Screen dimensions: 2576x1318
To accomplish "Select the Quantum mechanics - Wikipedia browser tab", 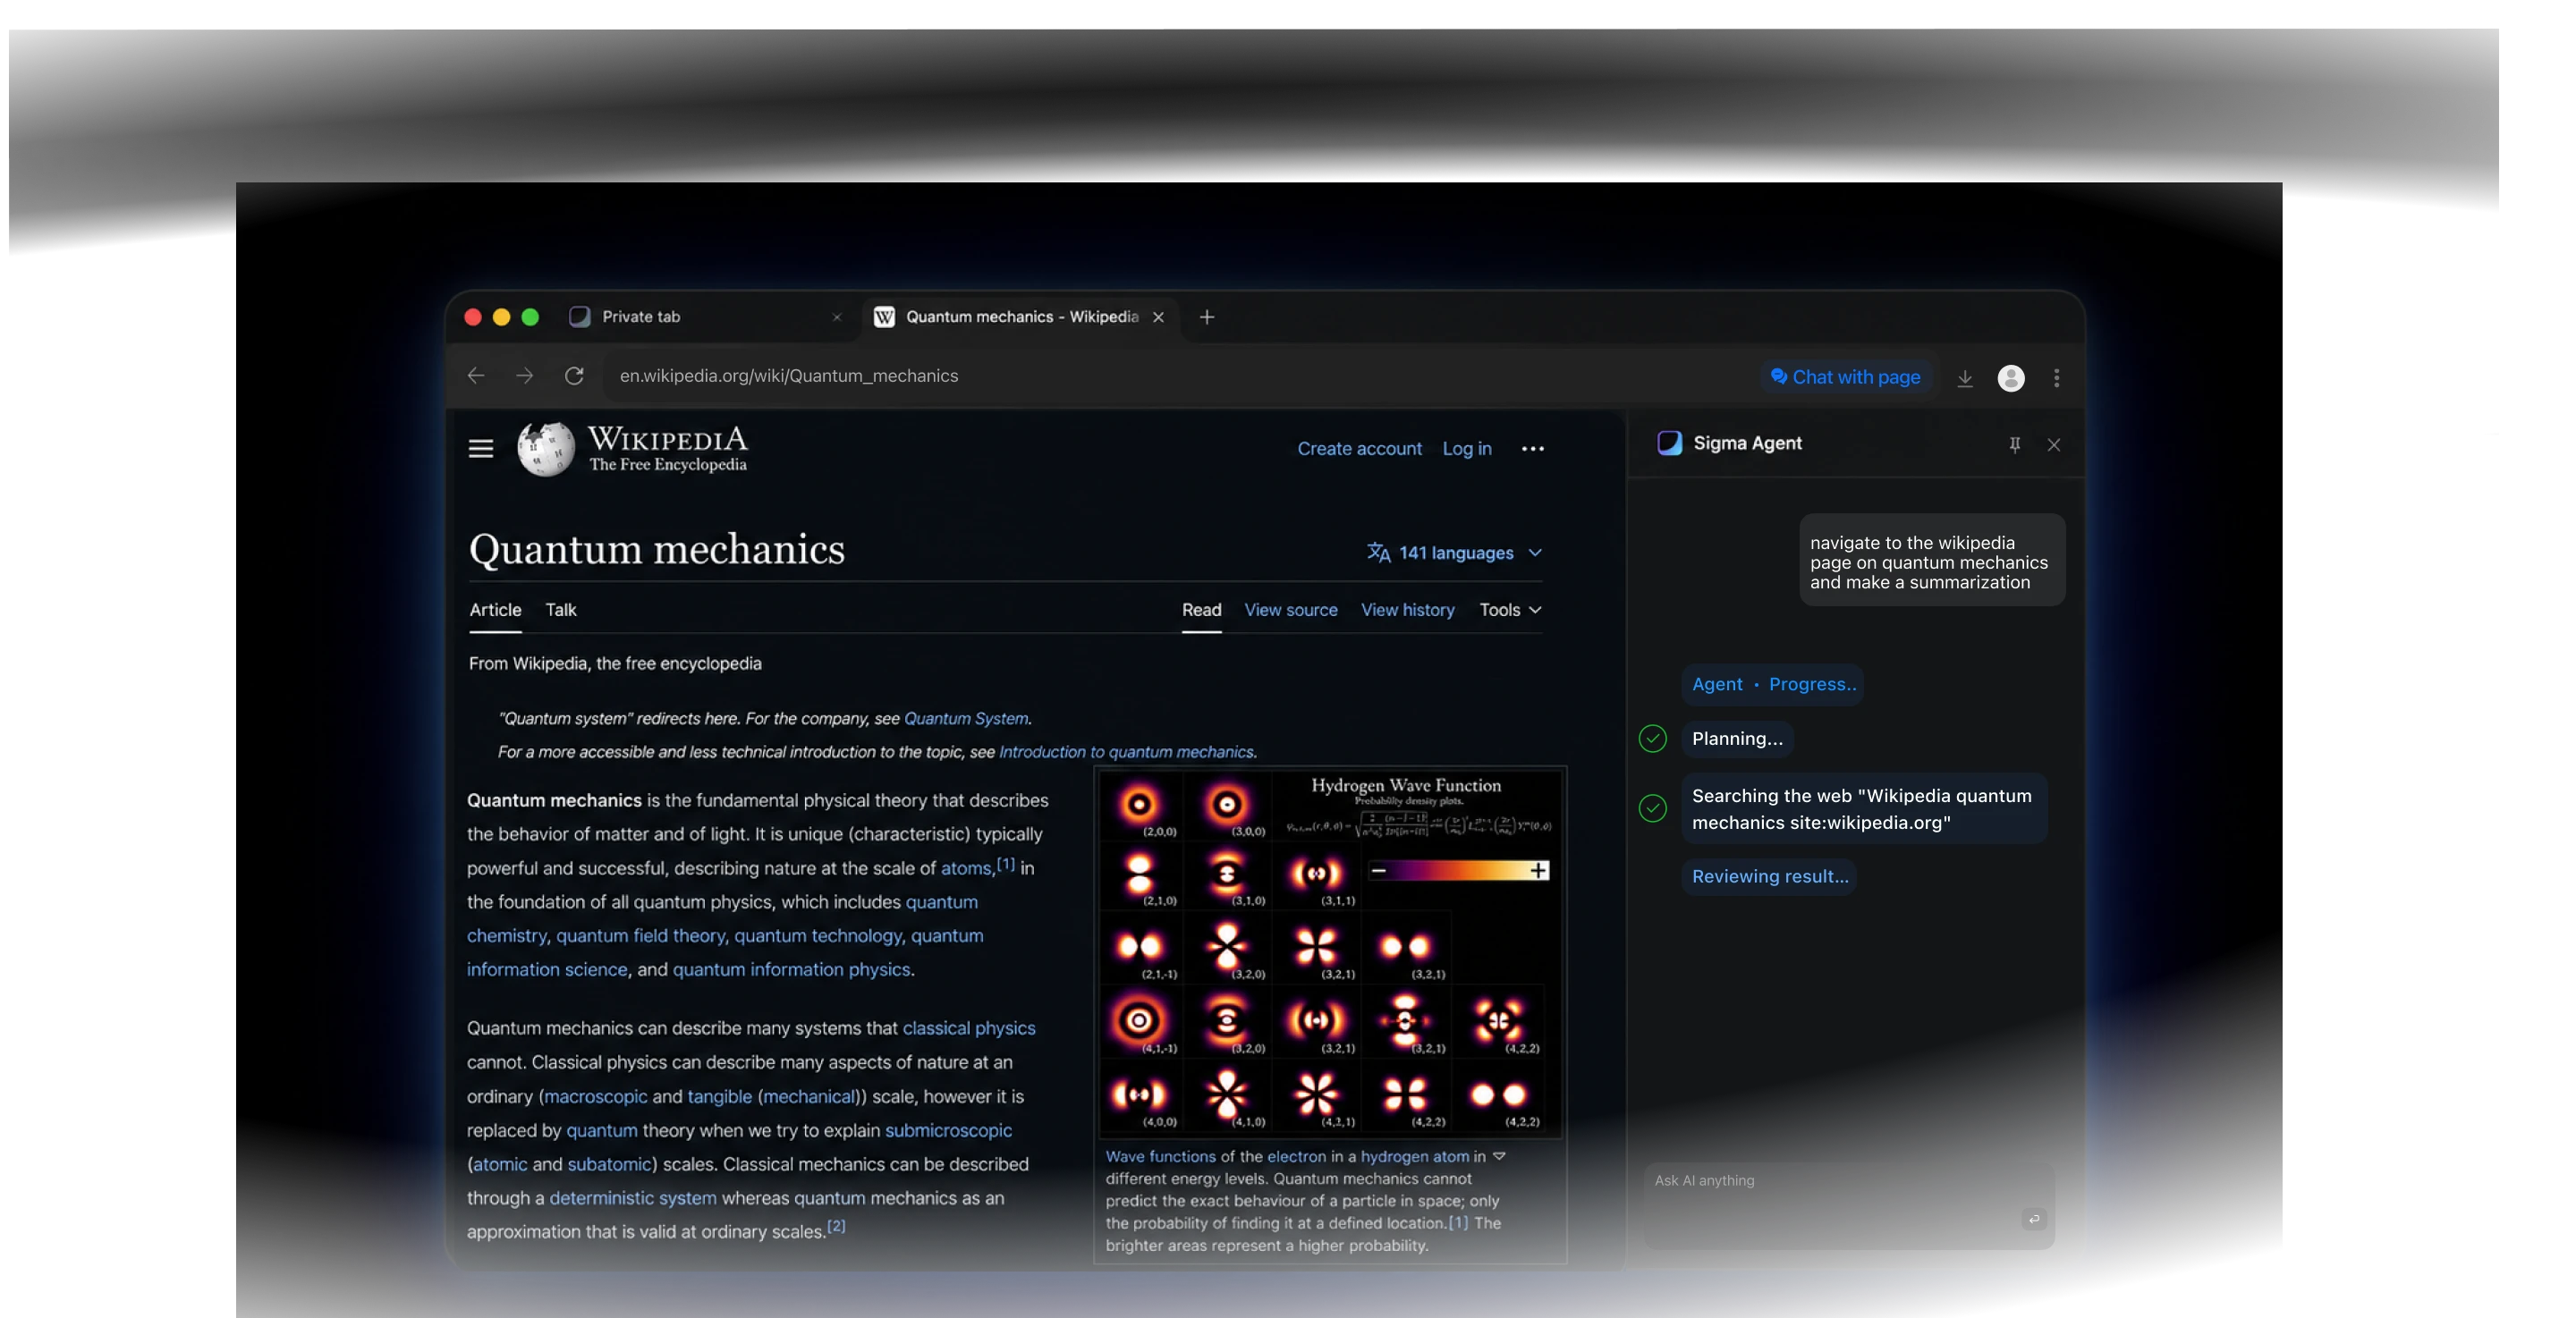I will (x=1020, y=317).
